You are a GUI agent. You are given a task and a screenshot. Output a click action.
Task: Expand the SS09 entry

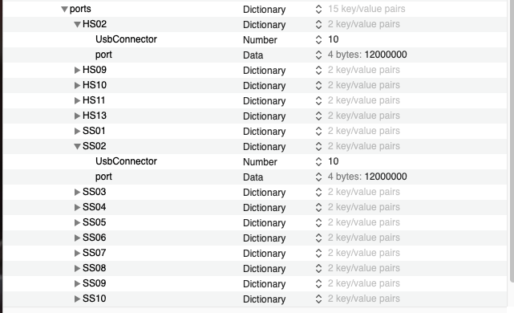pyautogui.click(x=77, y=283)
